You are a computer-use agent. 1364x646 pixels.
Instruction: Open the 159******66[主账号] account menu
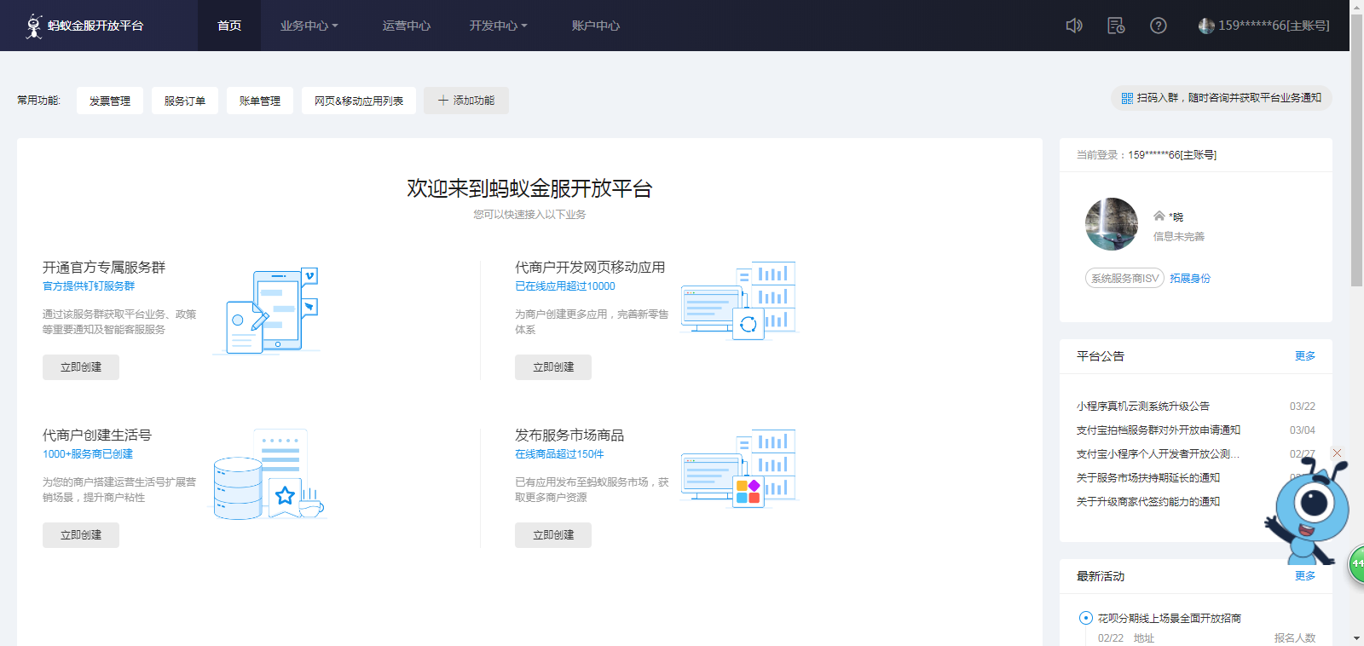click(1263, 26)
